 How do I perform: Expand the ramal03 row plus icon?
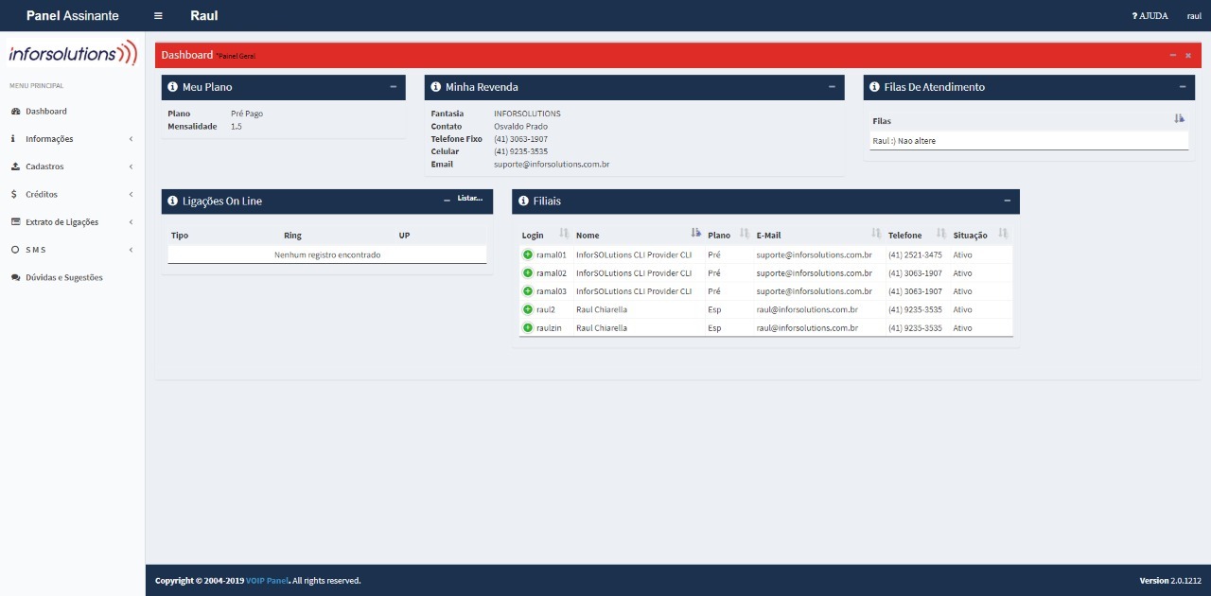(528, 291)
